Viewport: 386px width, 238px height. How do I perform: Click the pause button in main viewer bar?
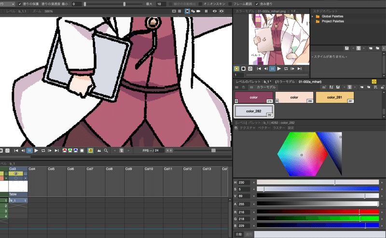click(29, 150)
